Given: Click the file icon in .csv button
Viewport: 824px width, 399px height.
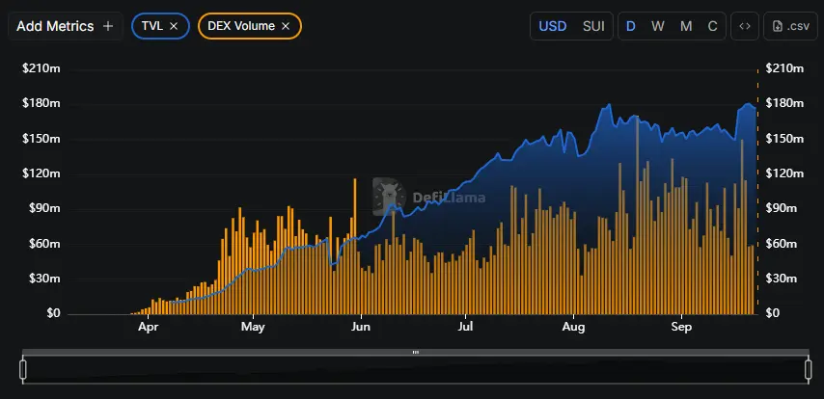Looking at the screenshot, I should pos(779,26).
